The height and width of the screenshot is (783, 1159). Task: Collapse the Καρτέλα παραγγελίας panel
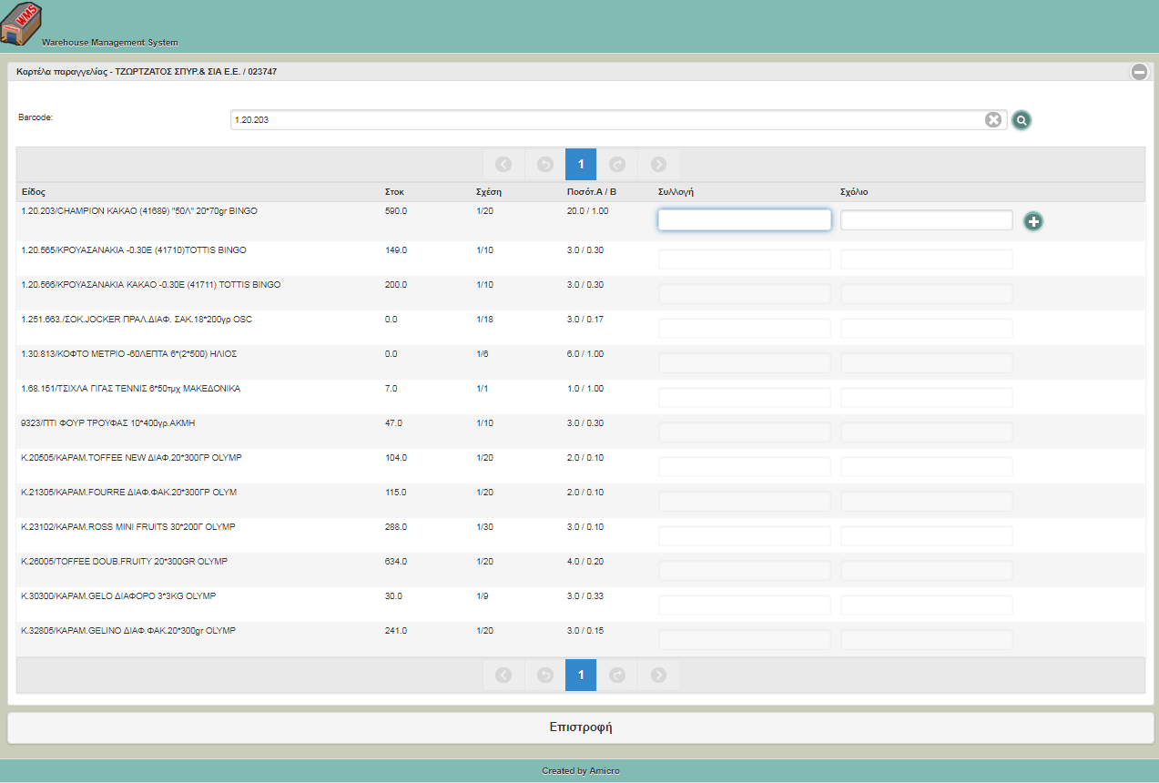click(1139, 72)
